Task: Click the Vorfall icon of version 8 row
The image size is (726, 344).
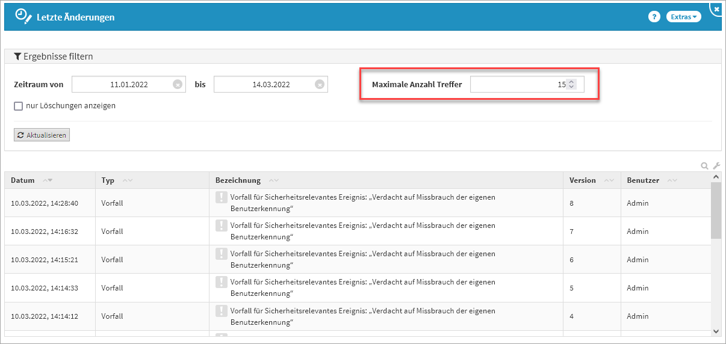Action: click(x=222, y=197)
